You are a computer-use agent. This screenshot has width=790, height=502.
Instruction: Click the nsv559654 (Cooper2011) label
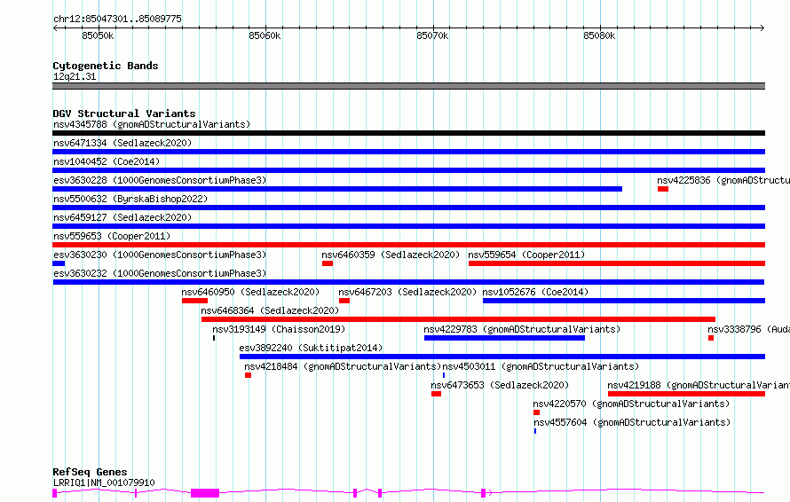[526, 255]
